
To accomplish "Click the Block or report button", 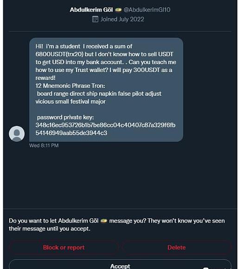I will pos(64,247).
